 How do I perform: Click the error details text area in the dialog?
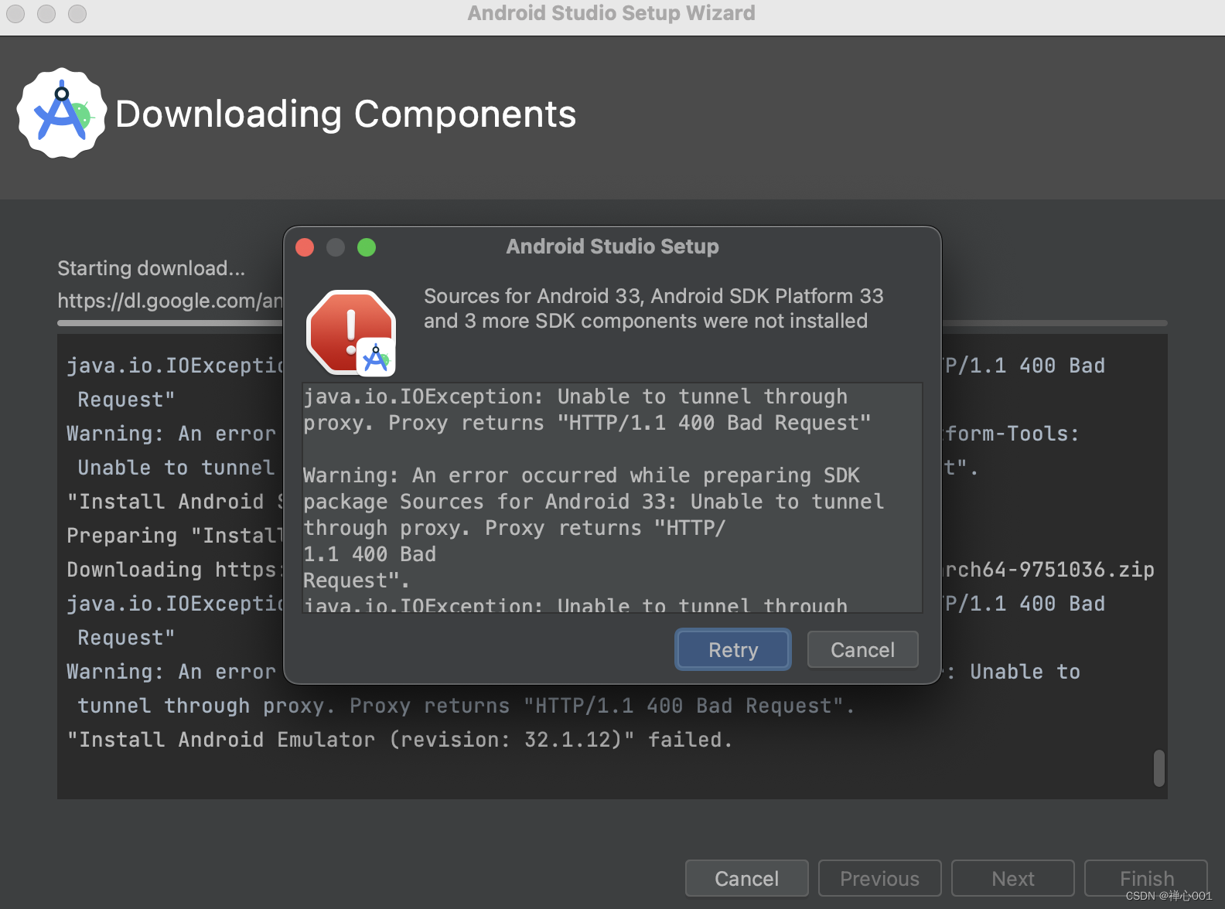[612, 498]
